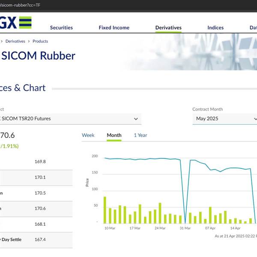Screen dimensions: 257x257
Task: Click the SICOM Rubber page heading
Action: coord(39,56)
